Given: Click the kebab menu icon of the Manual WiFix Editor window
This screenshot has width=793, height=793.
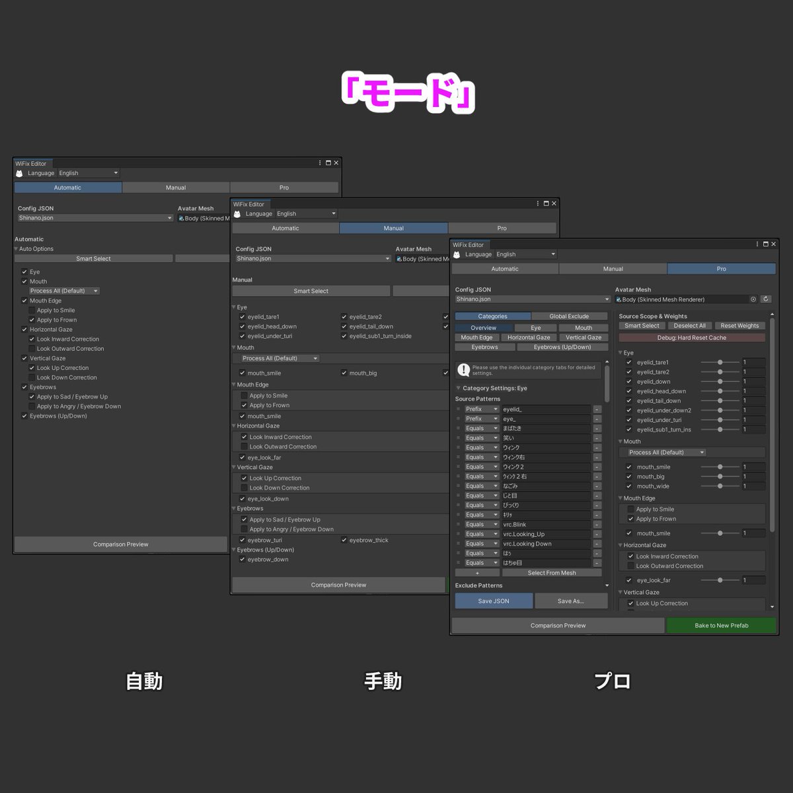Looking at the screenshot, I should 538,204.
